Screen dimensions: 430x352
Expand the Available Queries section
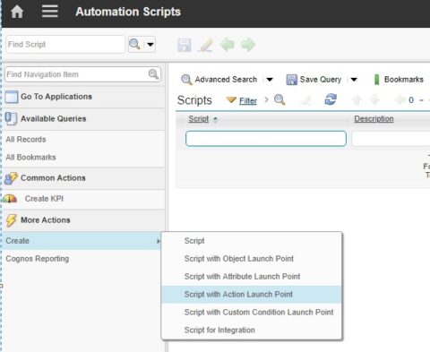83,119
